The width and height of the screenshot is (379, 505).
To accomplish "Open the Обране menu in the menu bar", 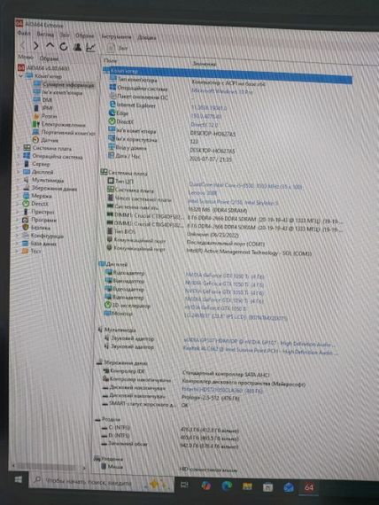I will (84, 35).
